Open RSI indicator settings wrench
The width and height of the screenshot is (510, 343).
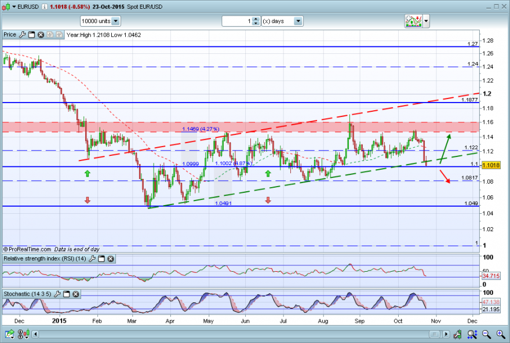coord(92,258)
